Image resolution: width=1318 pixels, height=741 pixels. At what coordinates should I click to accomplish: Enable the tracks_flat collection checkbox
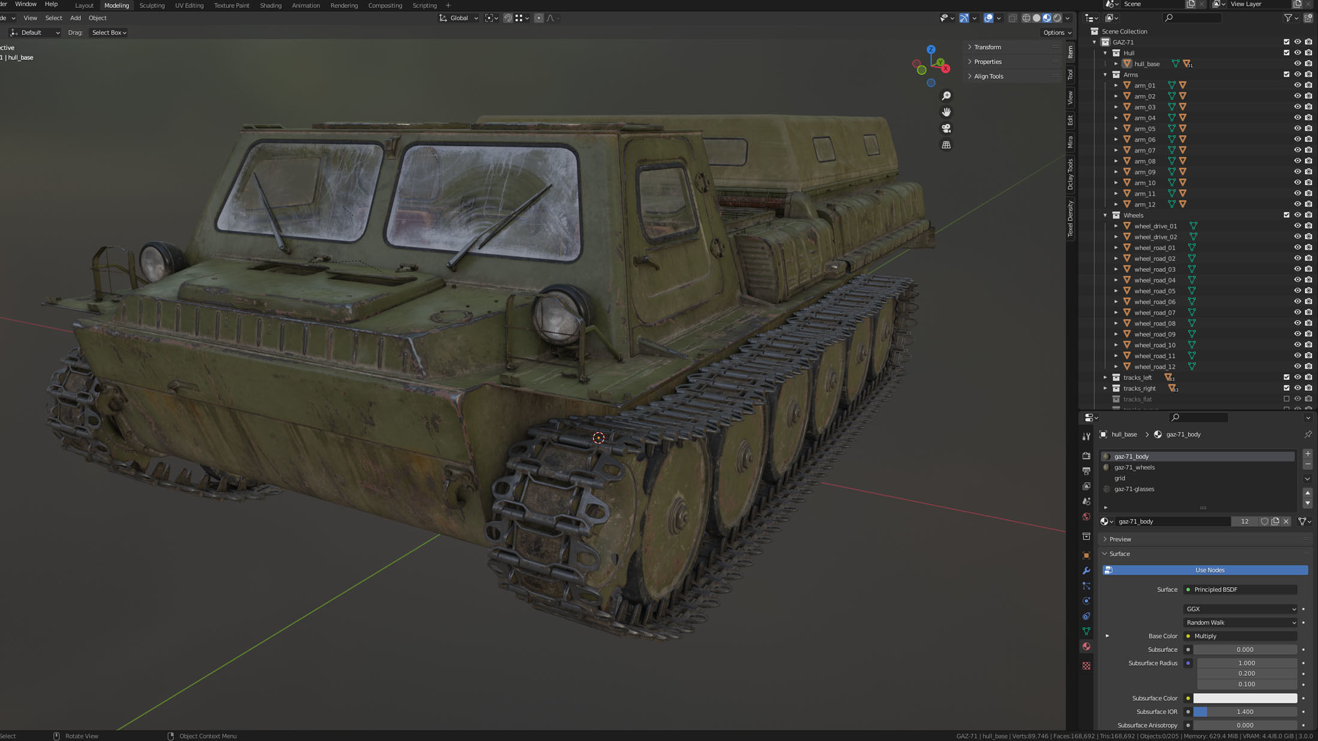[1286, 399]
